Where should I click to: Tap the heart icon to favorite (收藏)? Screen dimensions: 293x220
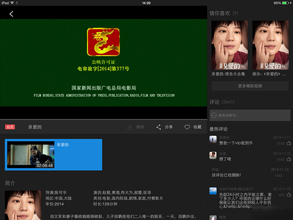(x=187, y=127)
